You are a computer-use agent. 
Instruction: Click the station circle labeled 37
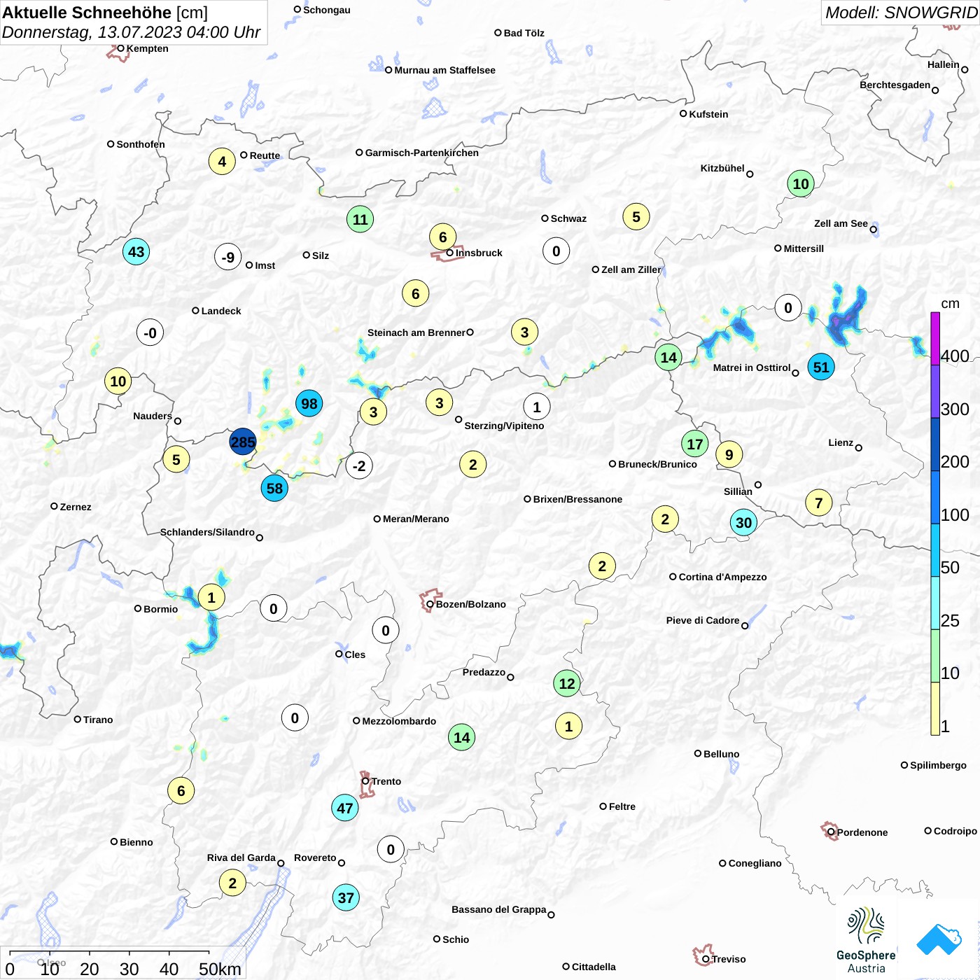click(x=346, y=897)
